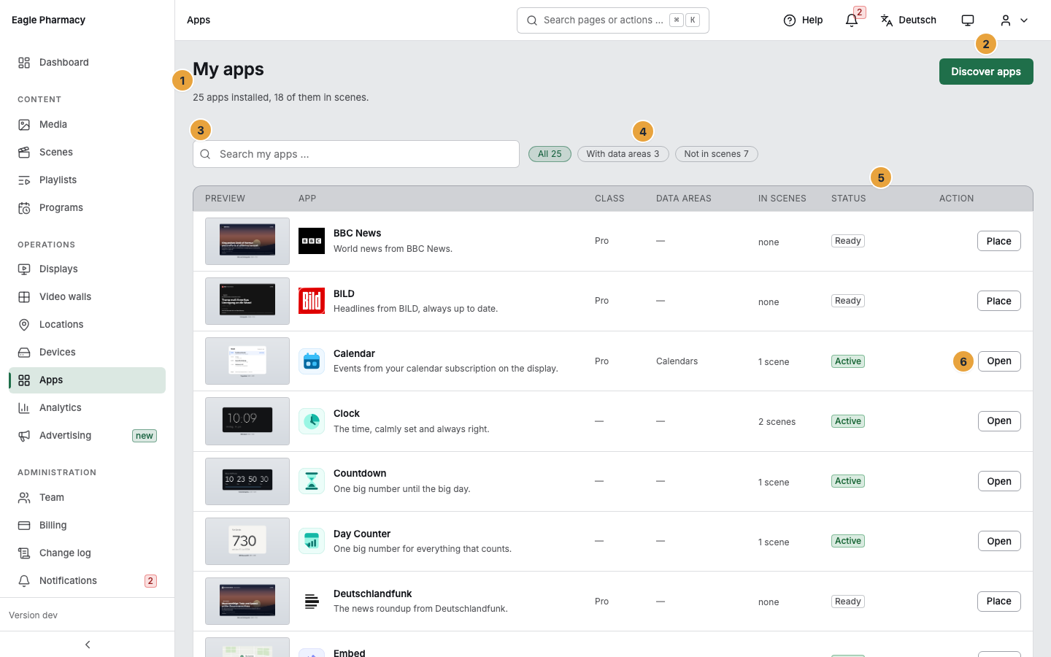Click the BILD app logo
1051x657 pixels.
(312, 301)
